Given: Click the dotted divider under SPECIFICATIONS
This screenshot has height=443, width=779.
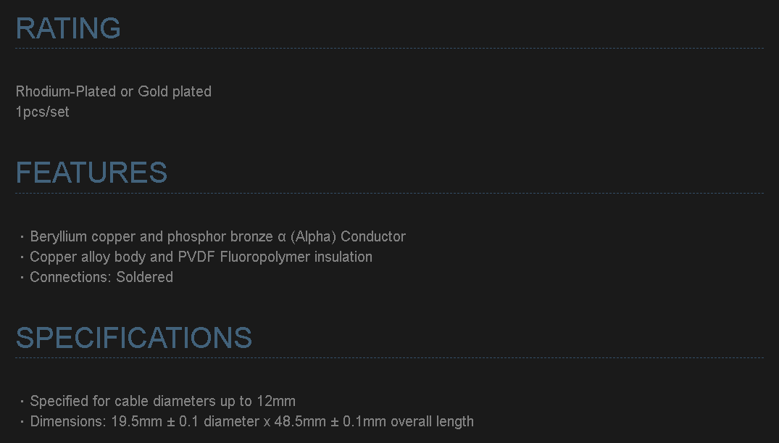Looking at the screenshot, I should (389, 357).
